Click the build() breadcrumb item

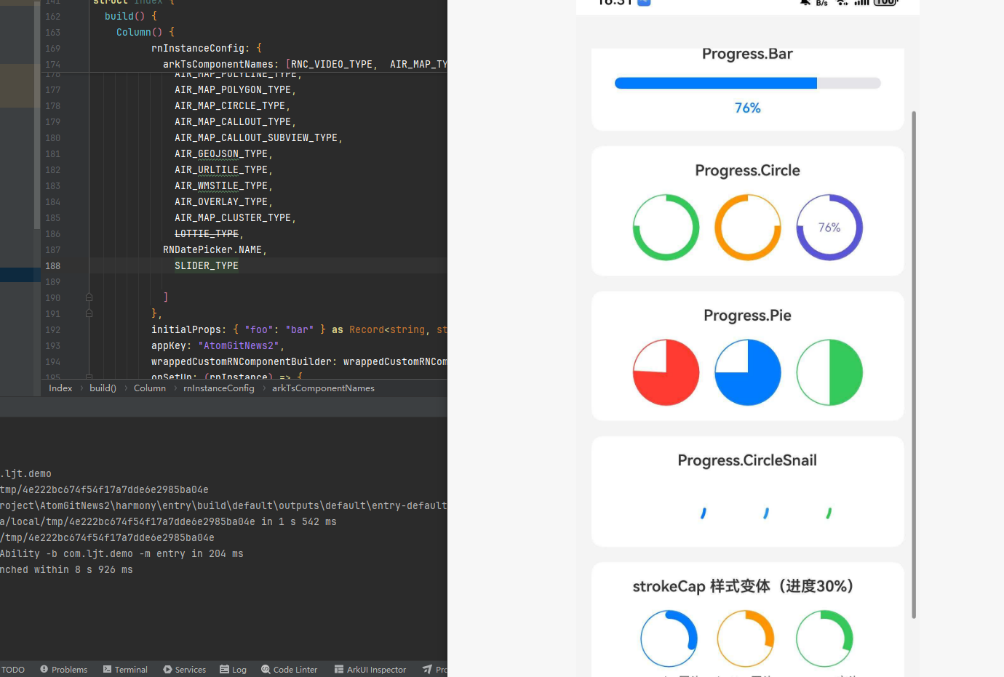pyautogui.click(x=103, y=388)
